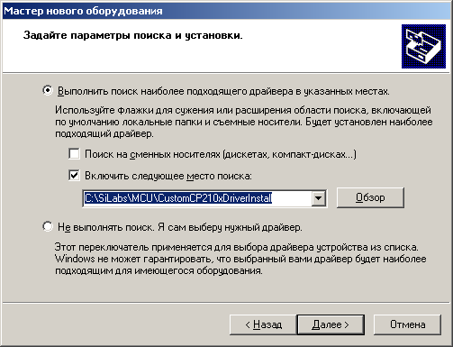Click the label text 'Я сам выберу нужный драйвер'
This screenshot has width=453, height=347.
(x=230, y=227)
